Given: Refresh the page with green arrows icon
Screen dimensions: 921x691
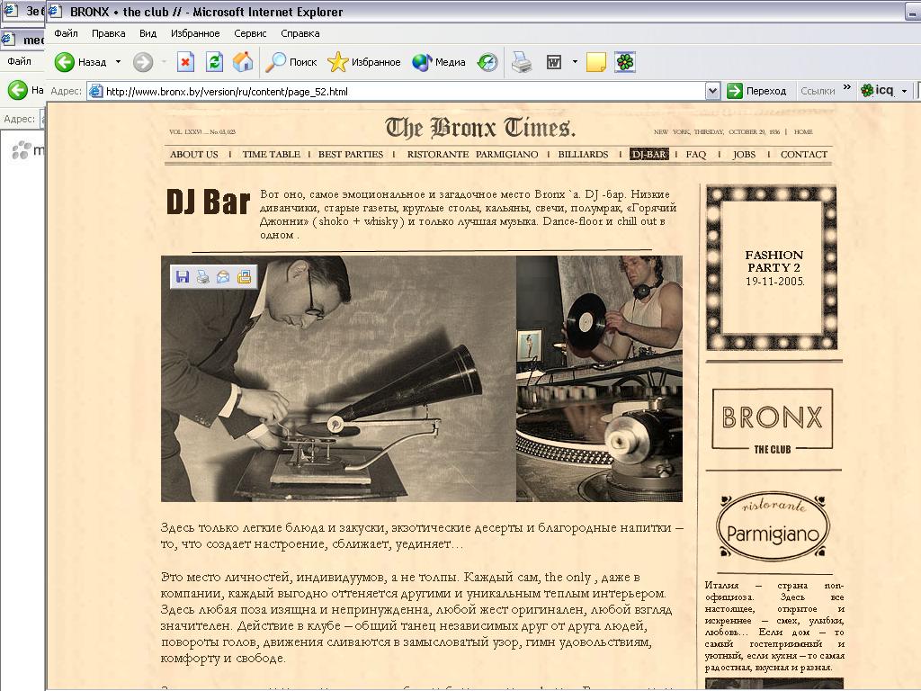Looking at the screenshot, I should click(214, 62).
